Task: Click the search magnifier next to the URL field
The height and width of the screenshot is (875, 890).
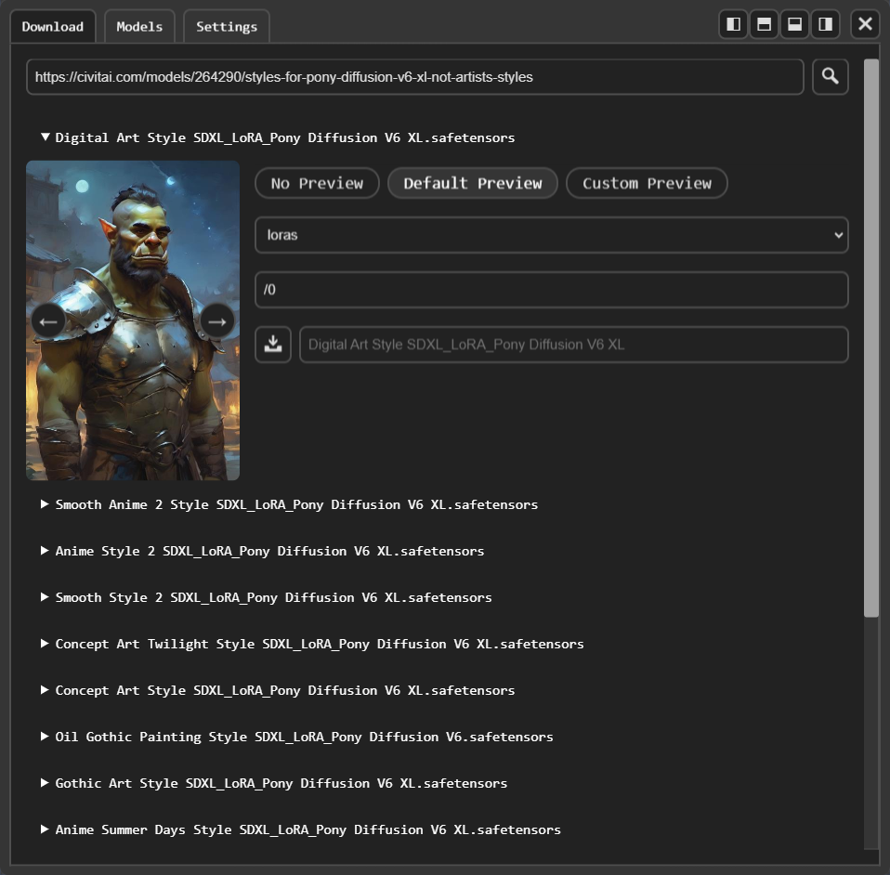Action: coord(830,76)
